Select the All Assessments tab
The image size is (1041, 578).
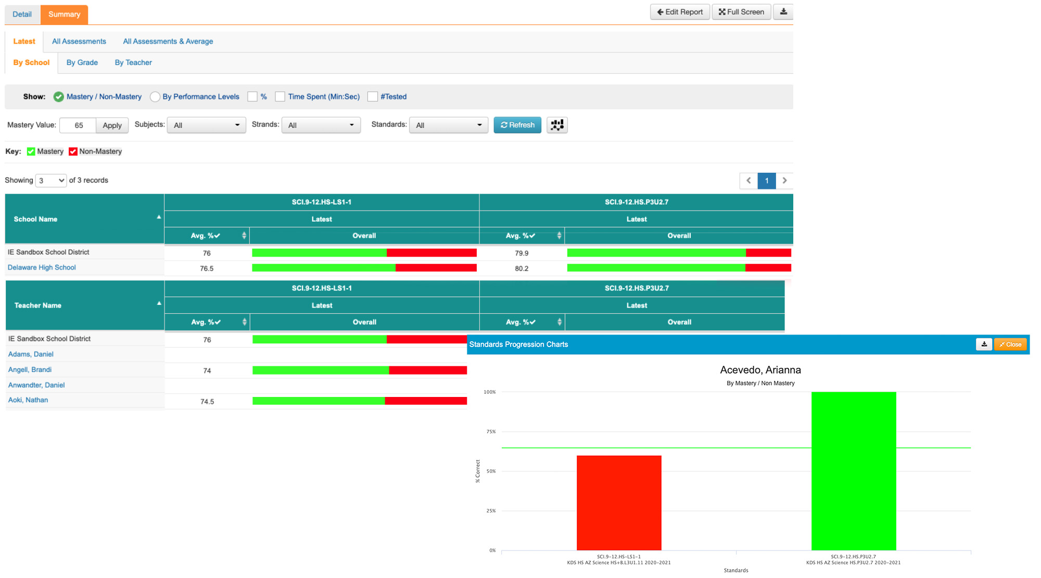tap(79, 42)
